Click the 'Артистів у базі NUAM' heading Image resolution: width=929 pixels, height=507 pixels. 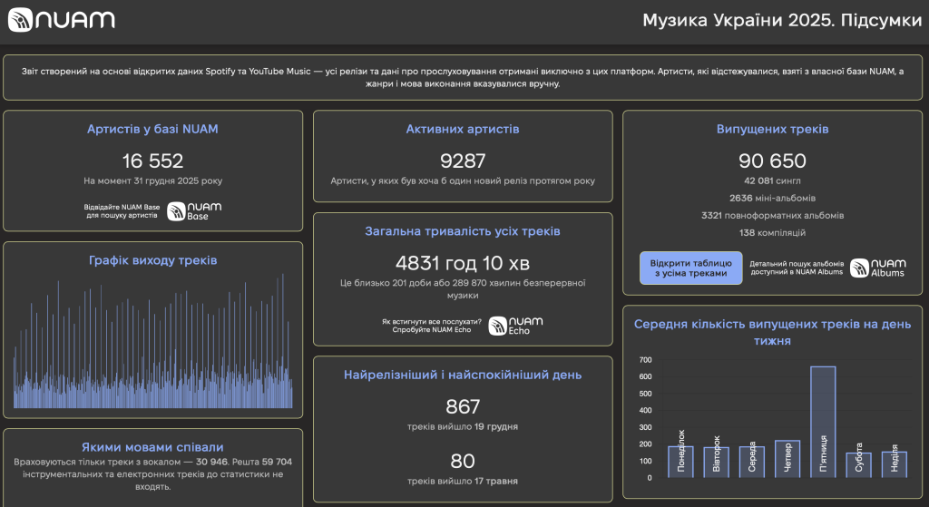[x=152, y=129]
